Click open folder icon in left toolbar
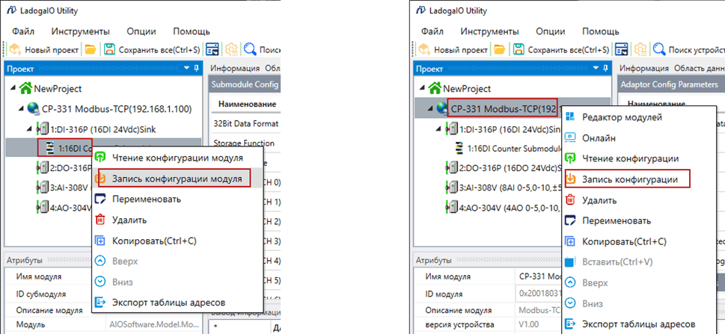Screen dimensions: 725x334 [x=91, y=49]
